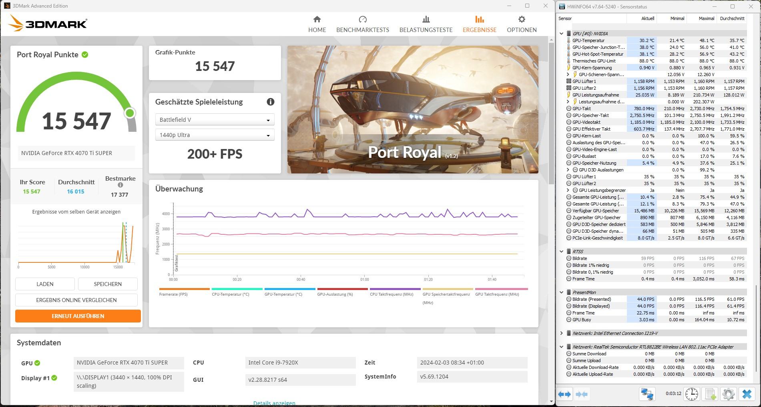Click clock icon of GPU-Takt row
The width and height of the screenshot is (761, 407).
point(569,109)
